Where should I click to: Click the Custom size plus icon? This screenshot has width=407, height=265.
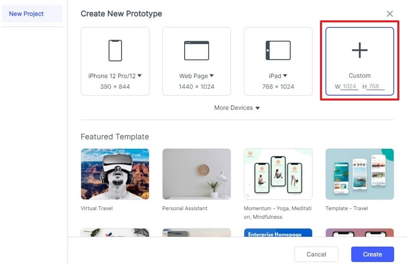360,50
